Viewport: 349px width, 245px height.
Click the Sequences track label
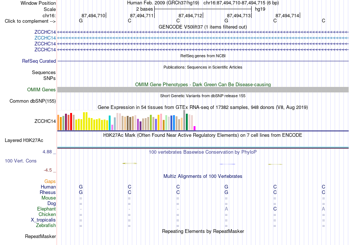44,72
